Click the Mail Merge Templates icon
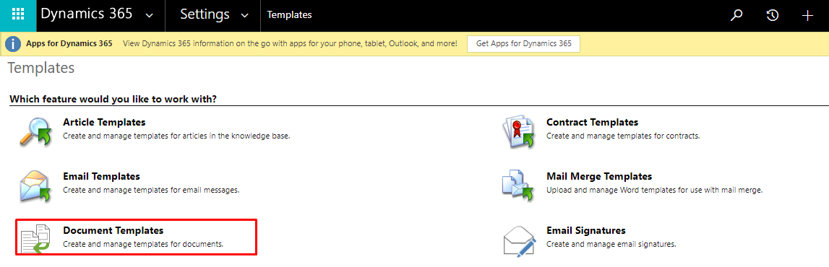Viewport: 829px width, 267px height. click(x=518, y=185)
